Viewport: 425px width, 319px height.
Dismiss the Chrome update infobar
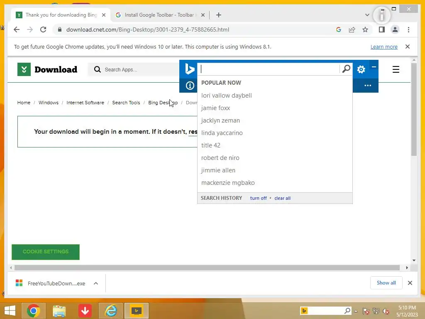[408, 47]
